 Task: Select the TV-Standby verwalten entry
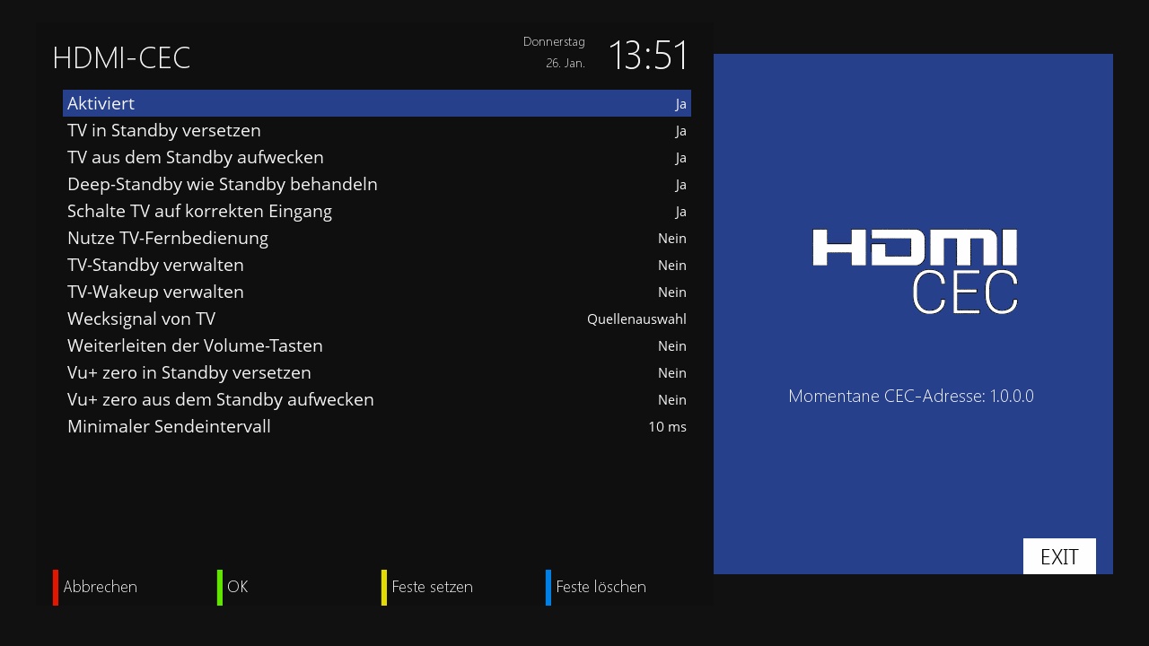(x=377, y=266)
